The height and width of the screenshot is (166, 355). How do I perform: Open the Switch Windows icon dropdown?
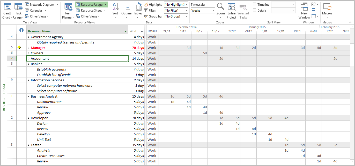[x=315, y=4]
